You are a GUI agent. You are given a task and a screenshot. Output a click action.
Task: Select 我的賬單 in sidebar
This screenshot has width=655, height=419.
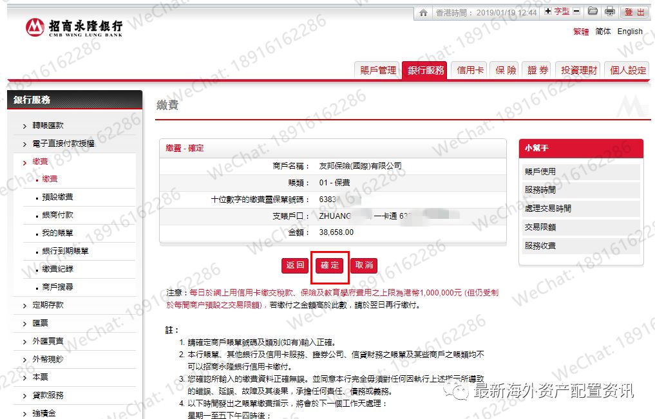click(x=57, y=233)
